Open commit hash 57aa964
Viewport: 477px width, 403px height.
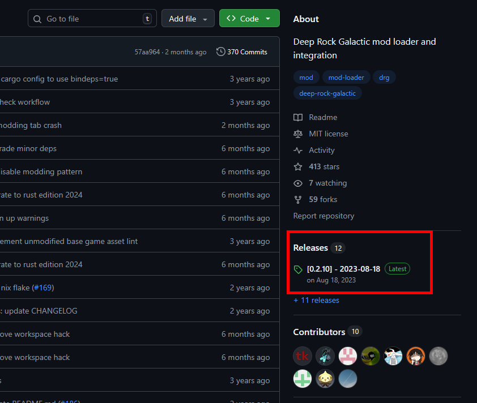click(147, 52)
